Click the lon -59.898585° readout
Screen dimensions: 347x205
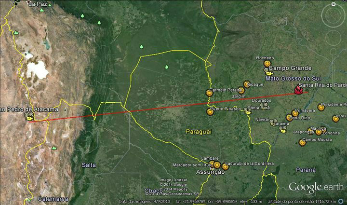pos(222,202)
